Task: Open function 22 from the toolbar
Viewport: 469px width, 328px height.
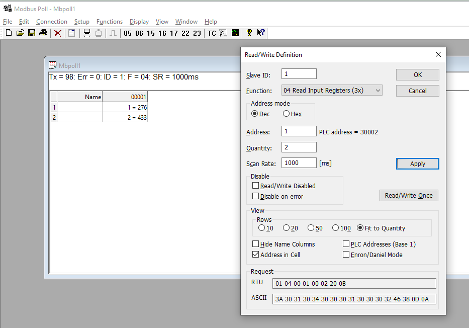Action: [x=185, y=33]
